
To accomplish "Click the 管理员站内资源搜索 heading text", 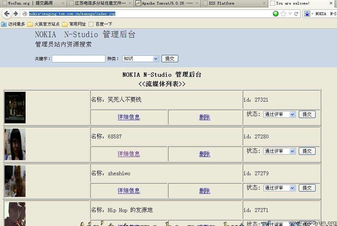I will pyautogui.click(x=63, y=44).
